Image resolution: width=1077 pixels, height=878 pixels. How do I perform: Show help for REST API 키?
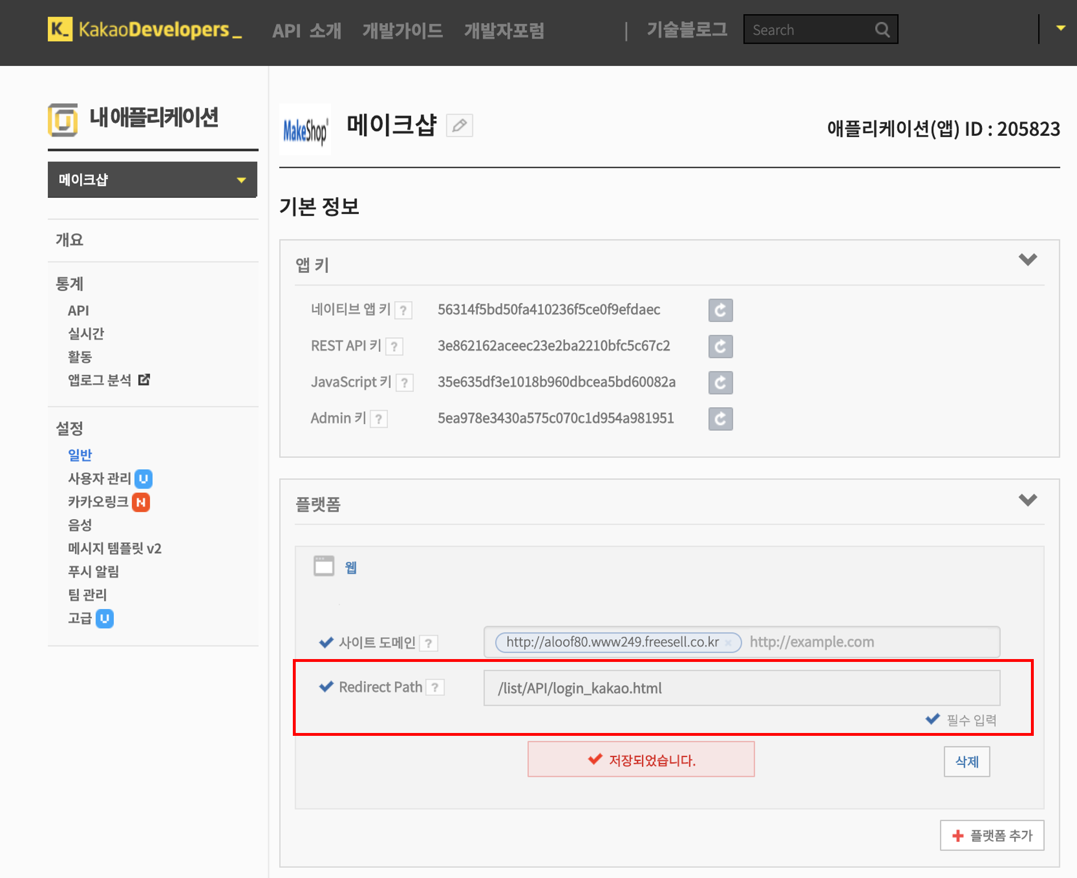394,346
